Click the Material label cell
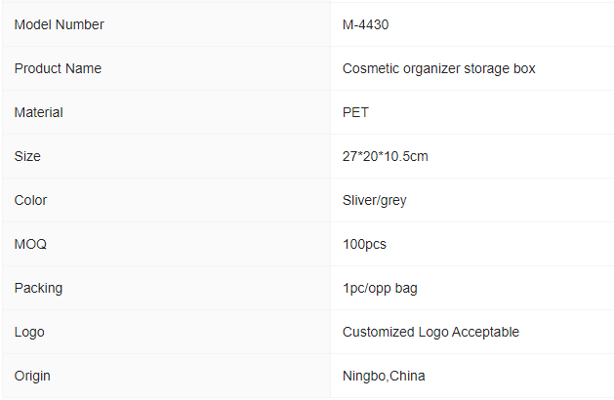This screenshot has width=614, height=400. tap(166, 112)
